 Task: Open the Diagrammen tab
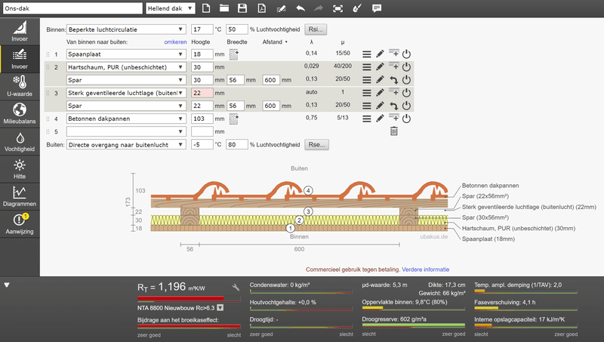click(20, 197)
